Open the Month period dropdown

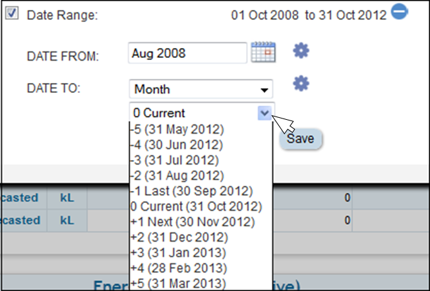click(201, 89)
